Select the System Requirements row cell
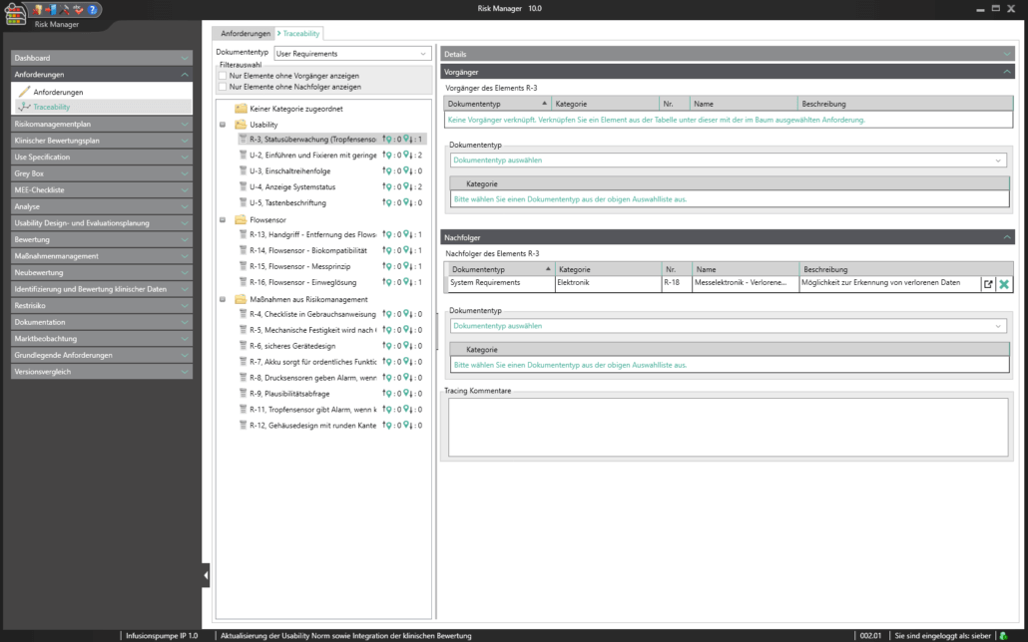This screenshot has width=1028, height=642. tap(501, 283)
